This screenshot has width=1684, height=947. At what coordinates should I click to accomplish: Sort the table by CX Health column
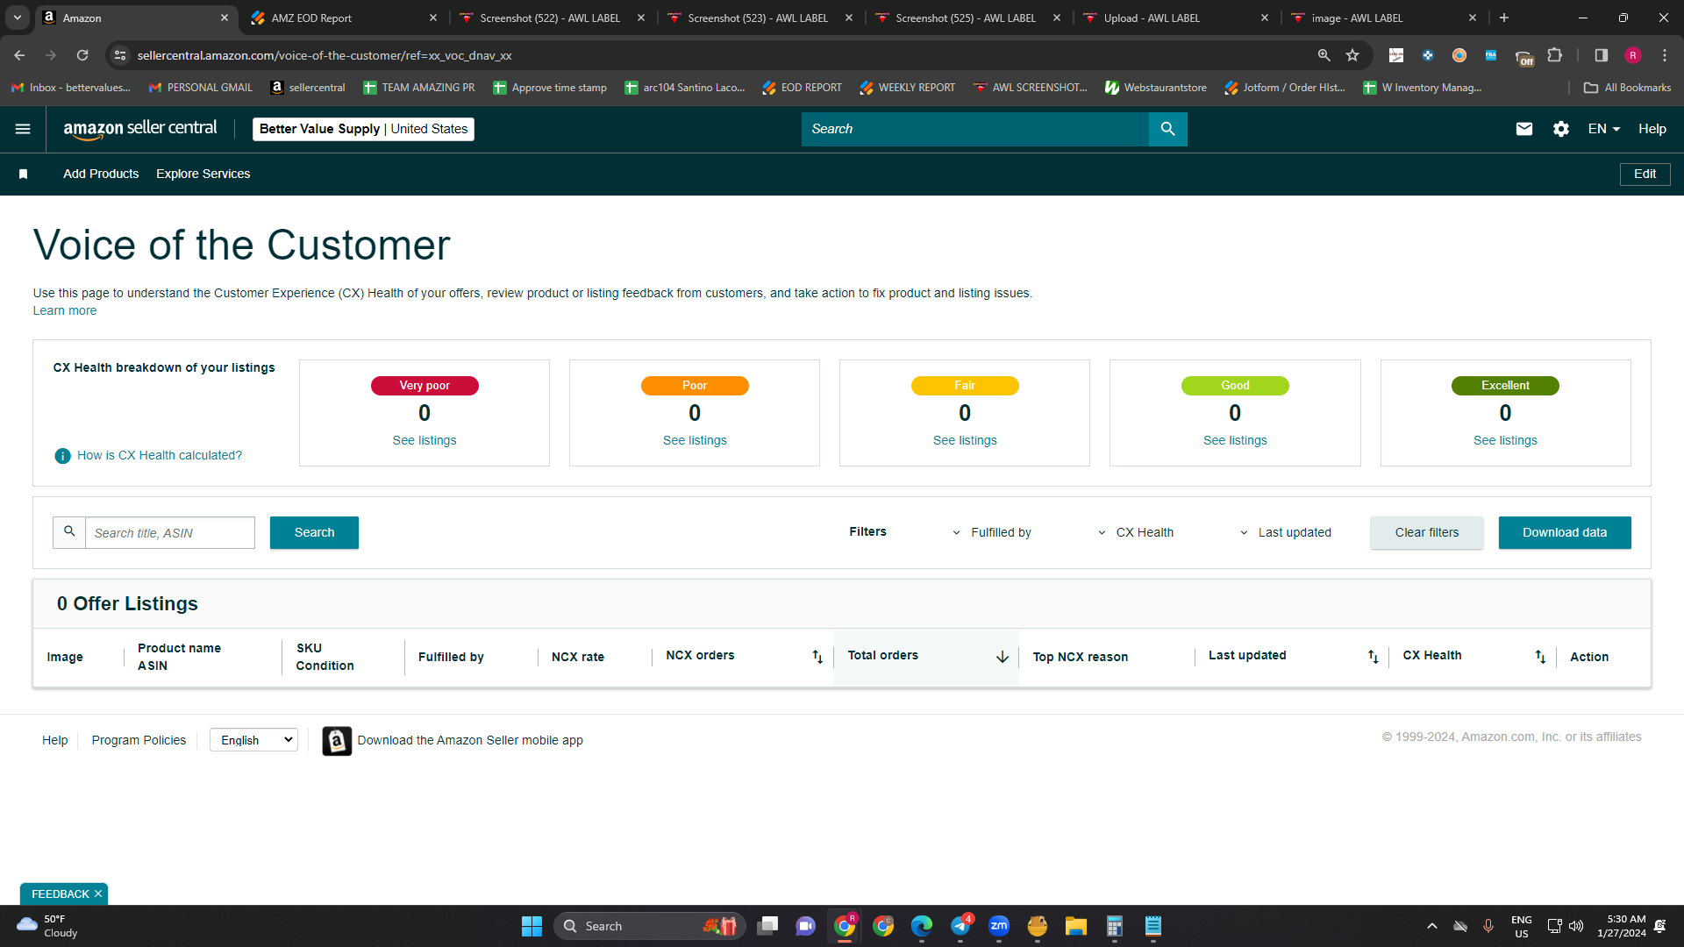tap(1540, 657)
